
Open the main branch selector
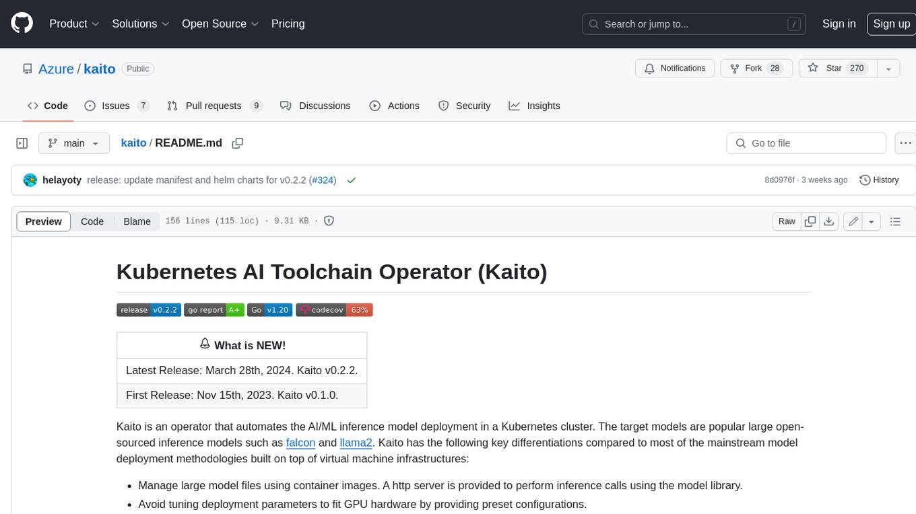tap(73, 143)
